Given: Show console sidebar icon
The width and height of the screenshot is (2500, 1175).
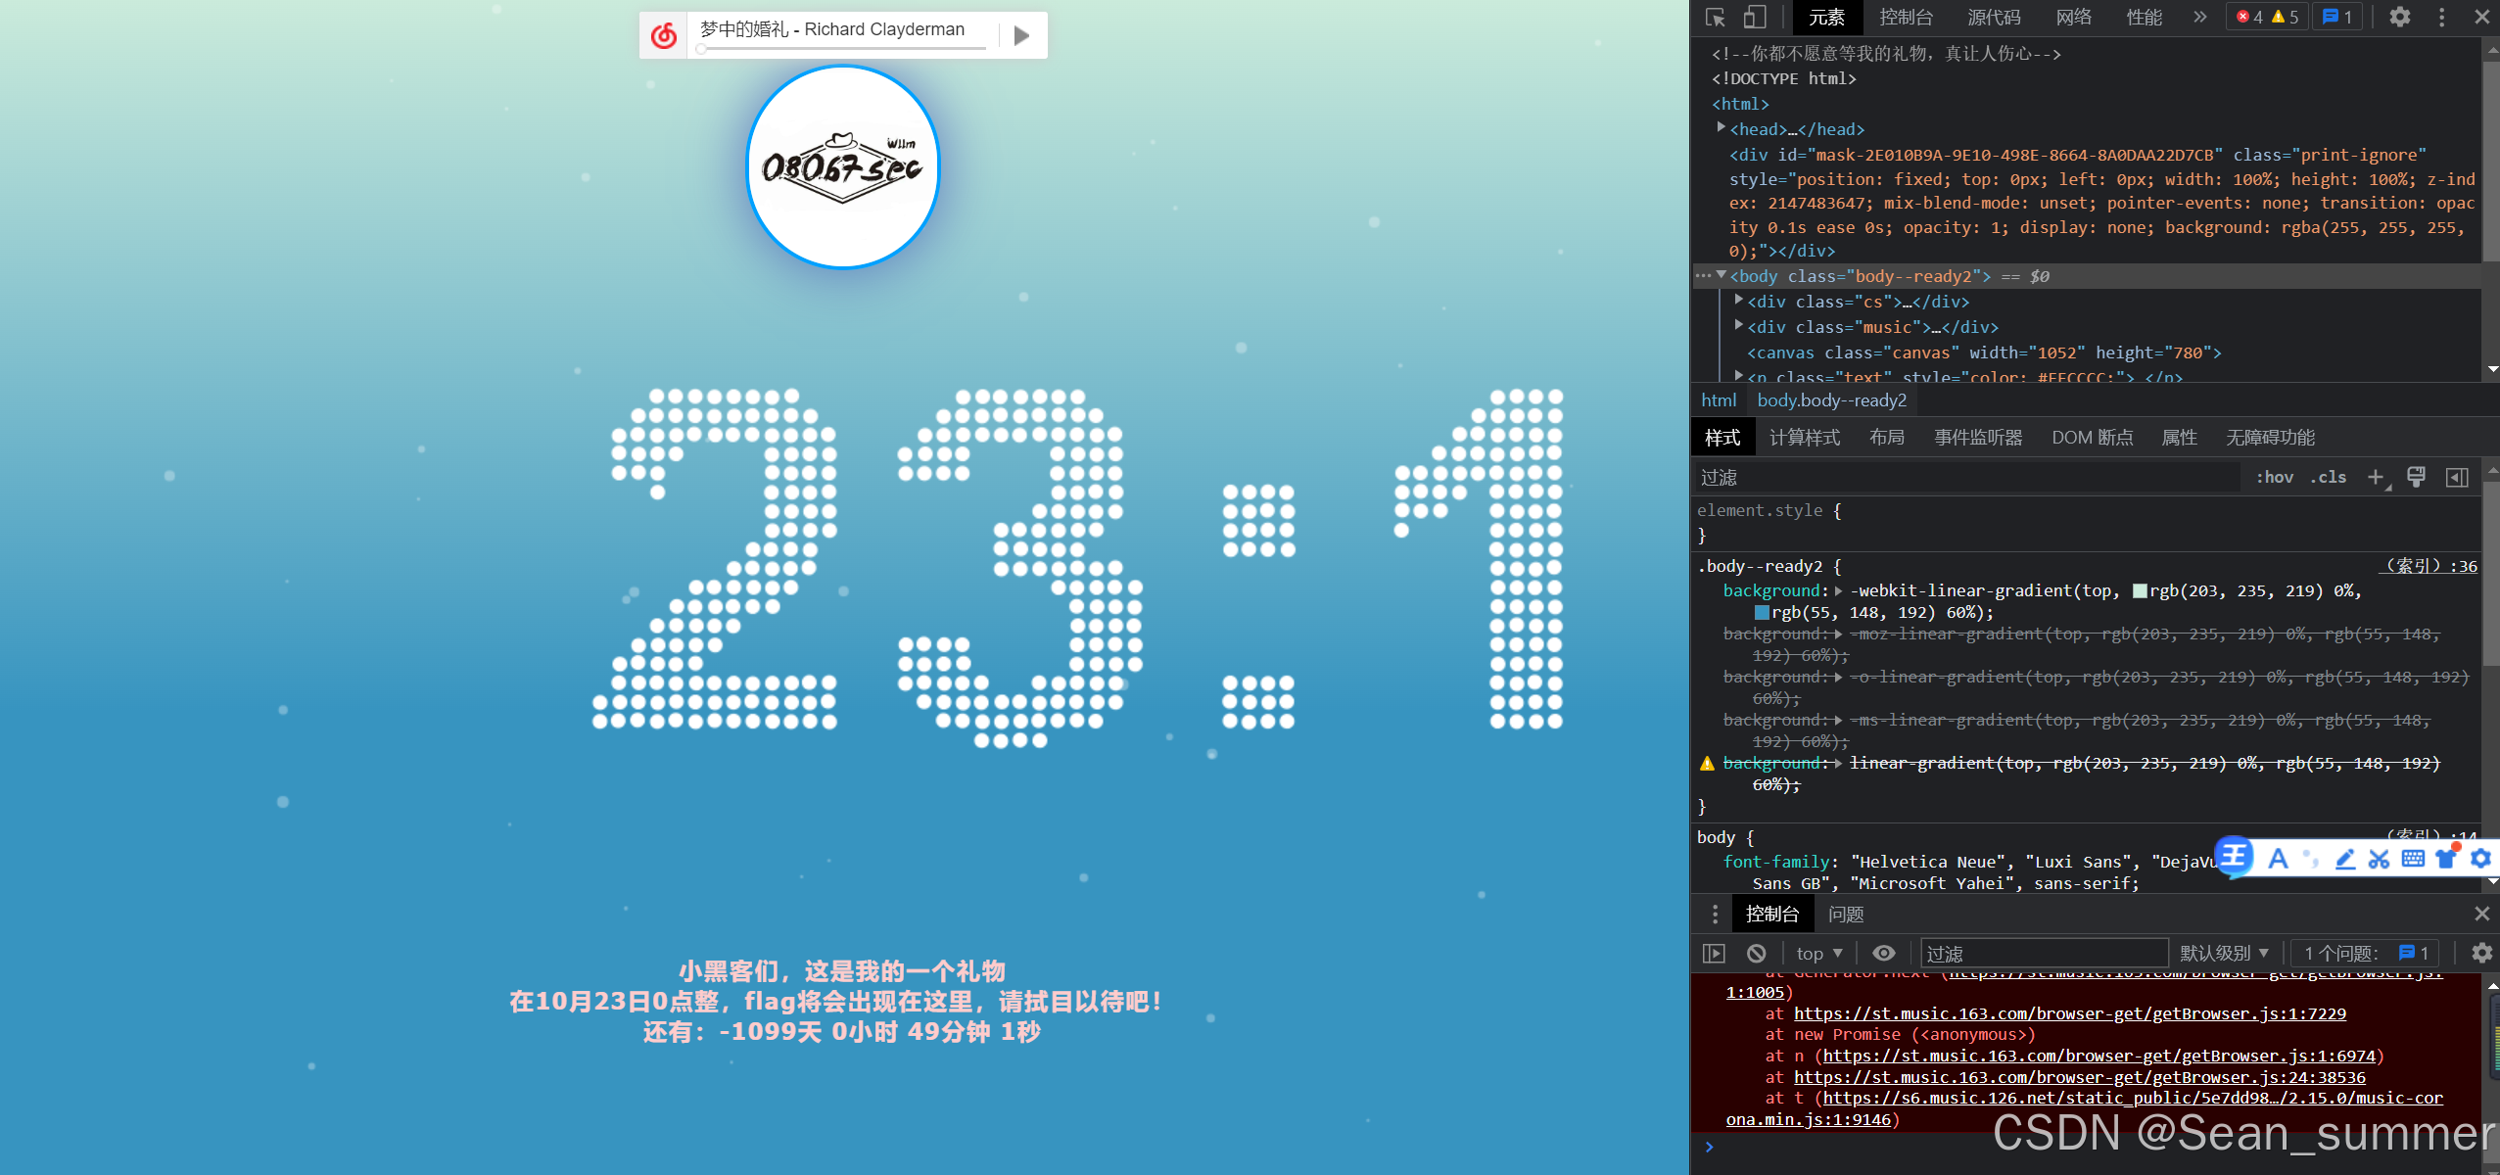Looking at the screenshot, I should tap(1714, 953).
